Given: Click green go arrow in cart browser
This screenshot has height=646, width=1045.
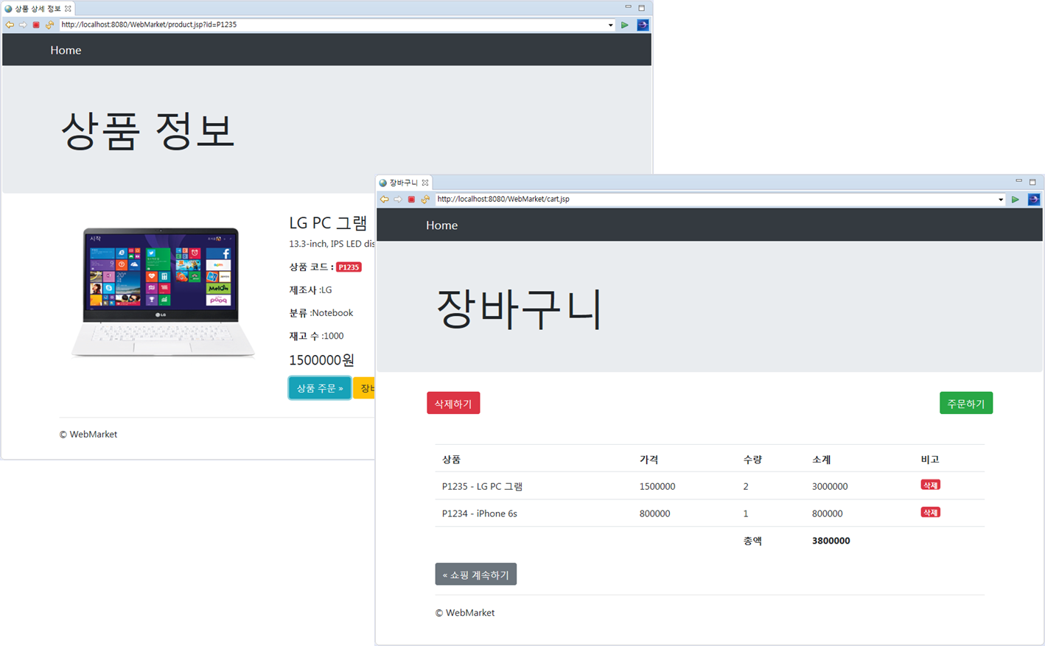Looking at the screenshot, I should [1016, 200].
